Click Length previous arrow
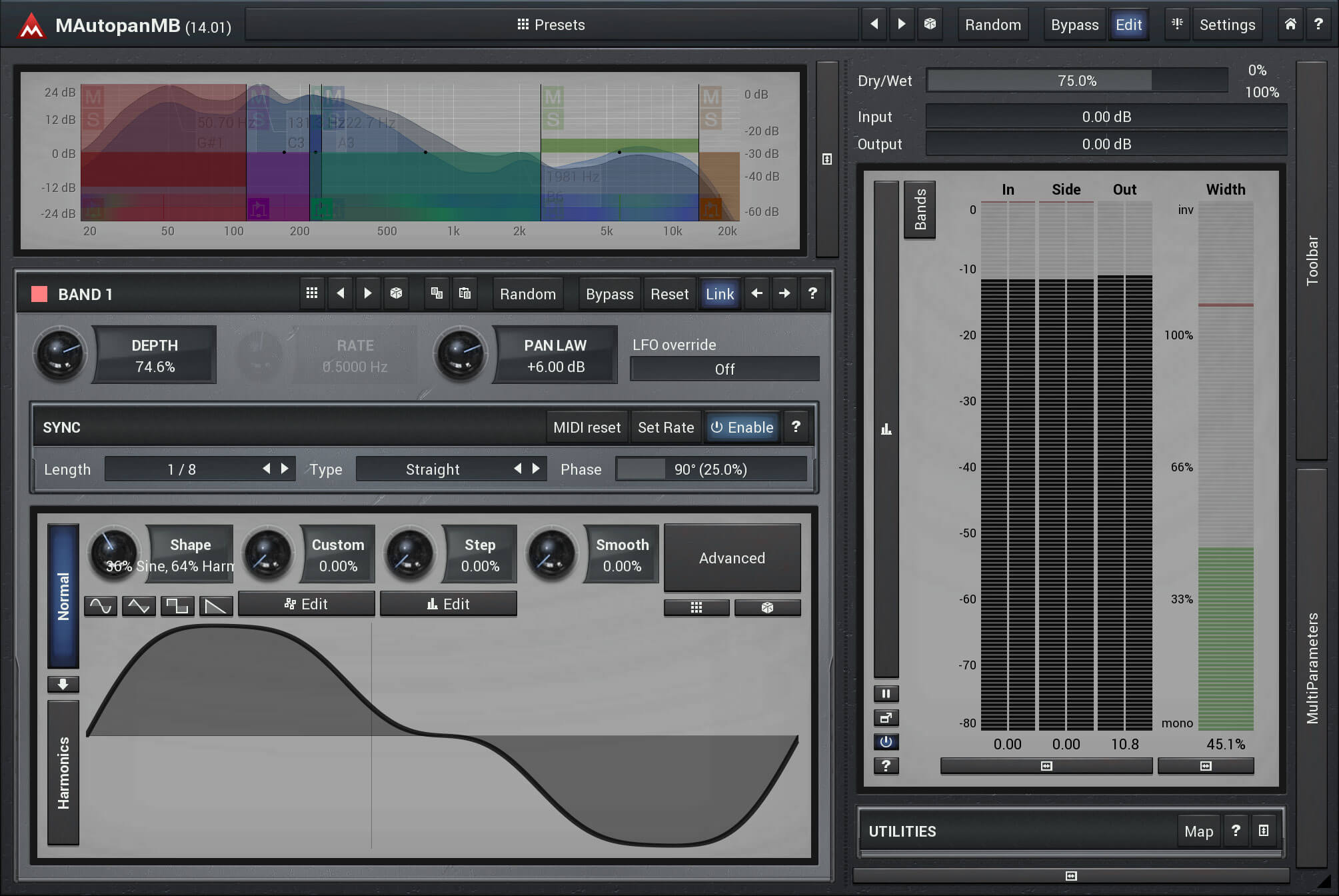The image size is (1339, 896). tap(267, 469)
